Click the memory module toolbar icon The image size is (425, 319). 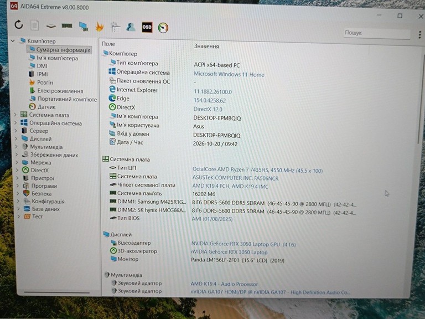(66, 26)
